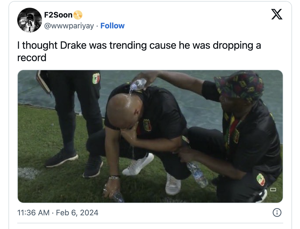Open the Twitter info circle icon
The image size is (300, 229).
point(277,213)
